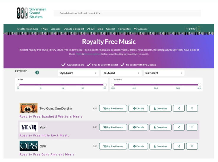Share the OP8 track

[x=179, y=146]
